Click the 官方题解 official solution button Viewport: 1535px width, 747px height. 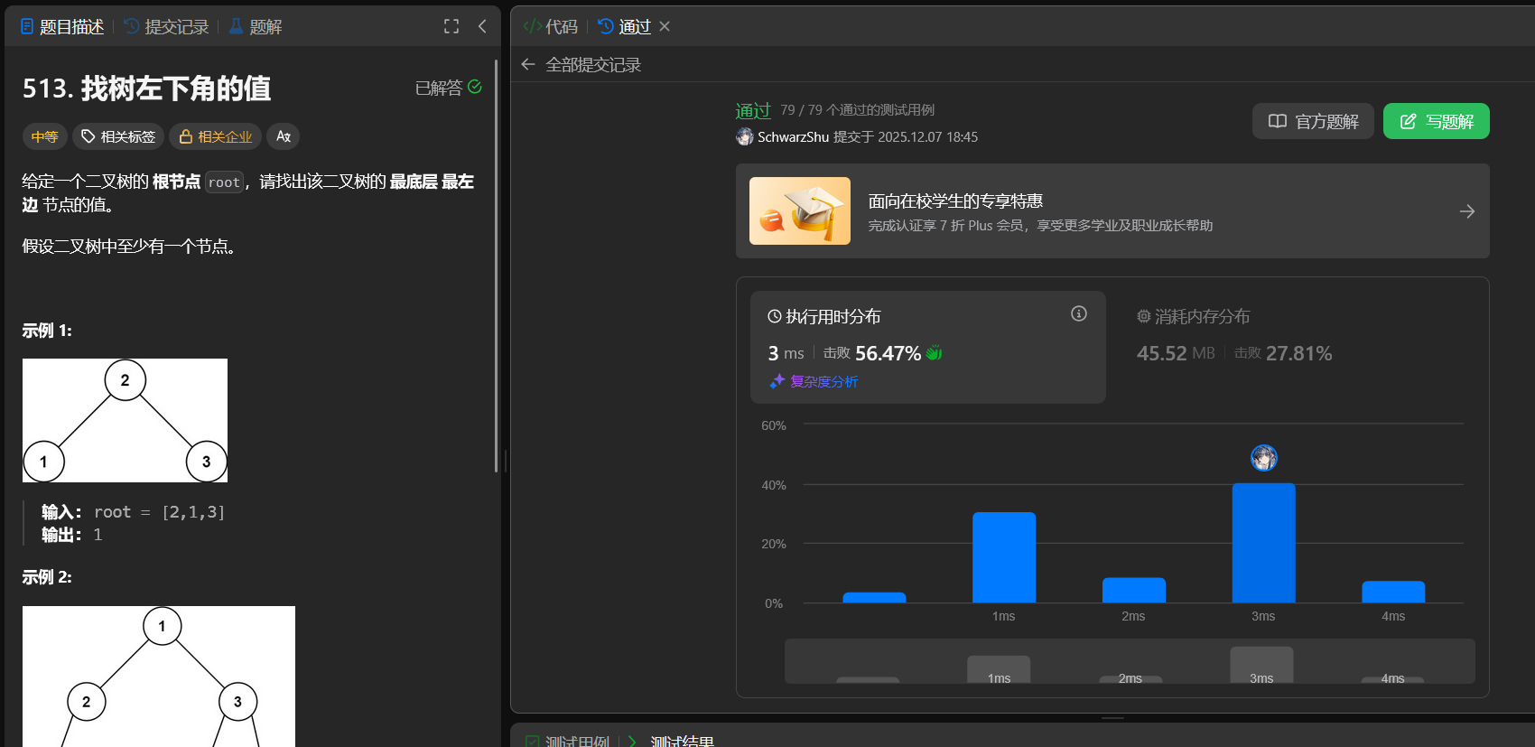1313,121
